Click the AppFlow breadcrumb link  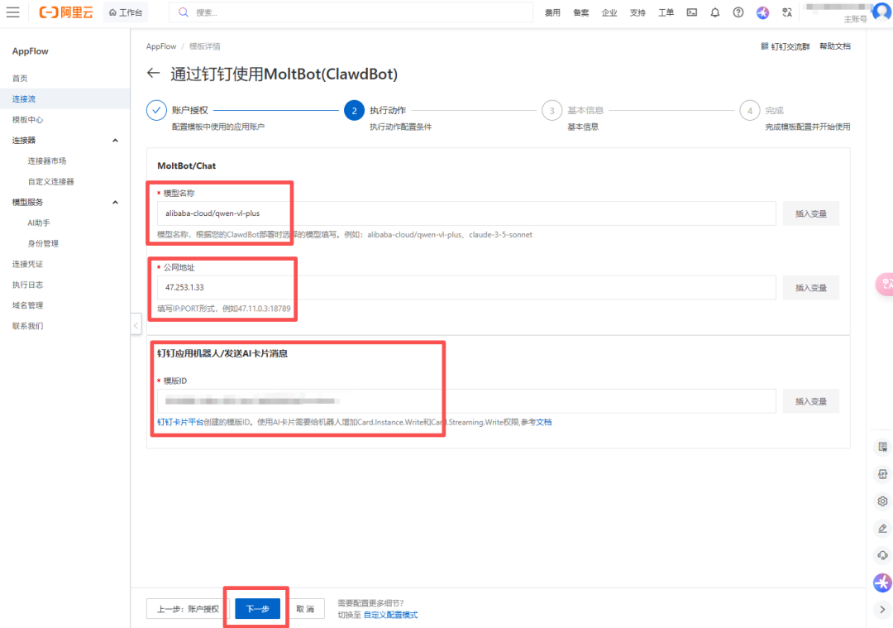[161, 46]
